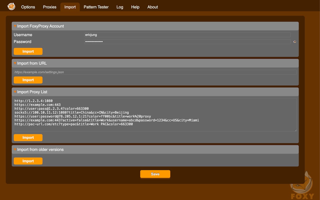Click Import button below proxy list

click(28, 137)
